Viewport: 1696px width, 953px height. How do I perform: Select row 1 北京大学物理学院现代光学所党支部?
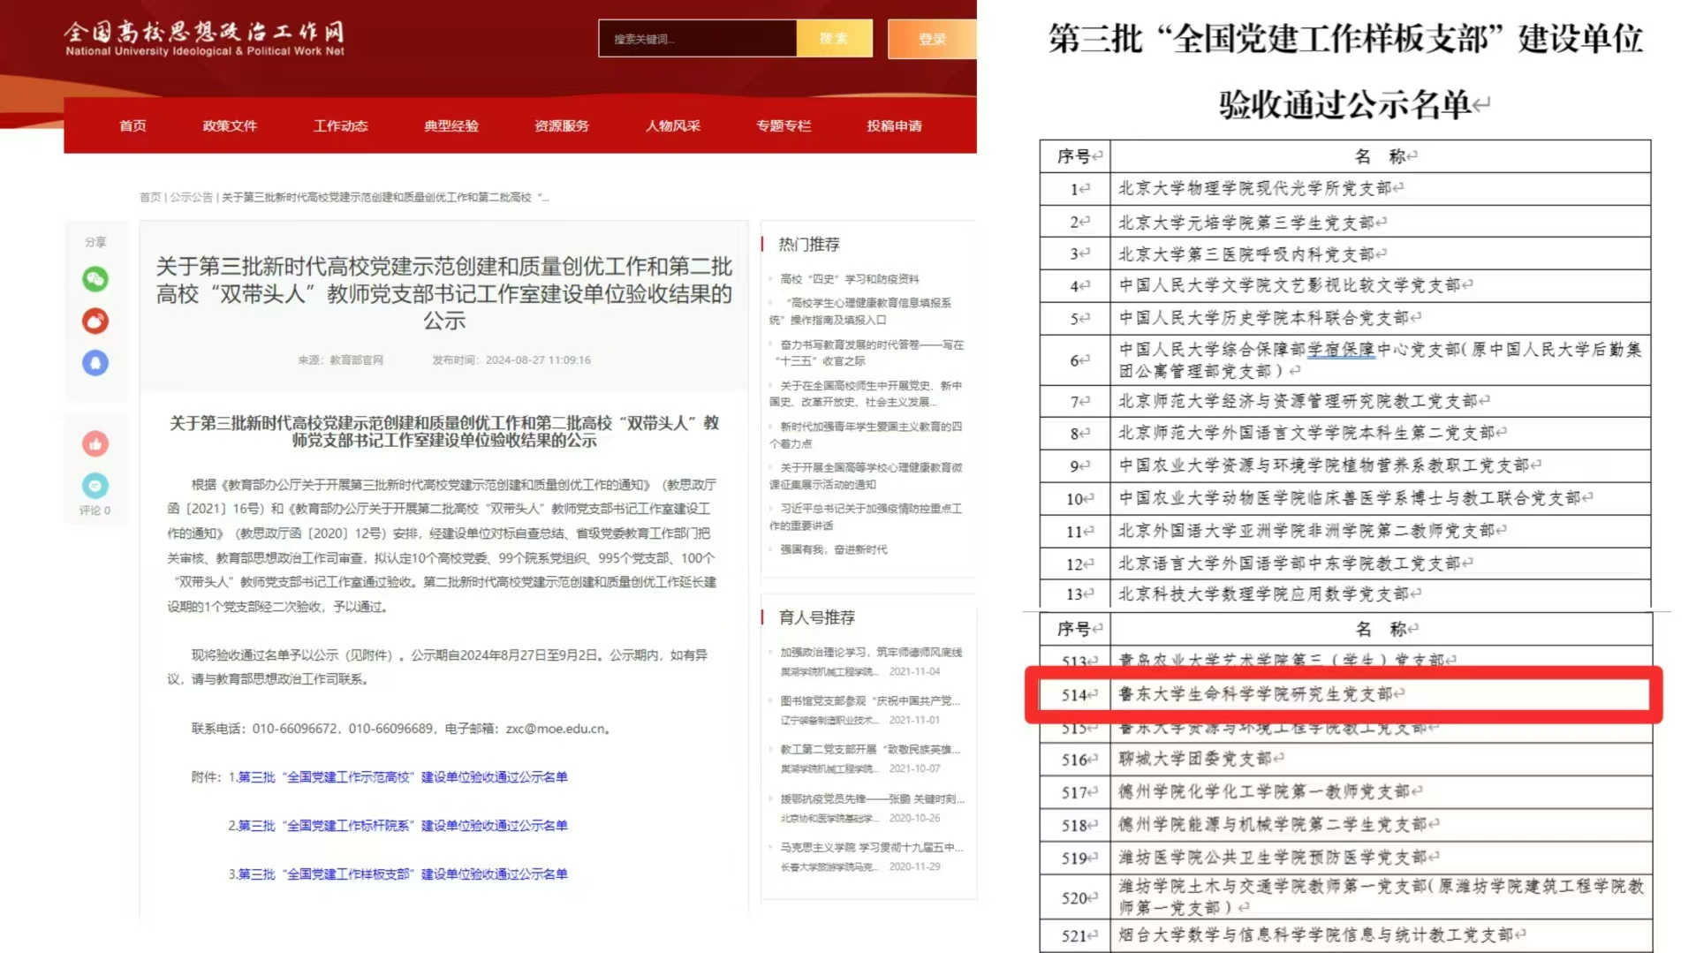pos(1345,189)
